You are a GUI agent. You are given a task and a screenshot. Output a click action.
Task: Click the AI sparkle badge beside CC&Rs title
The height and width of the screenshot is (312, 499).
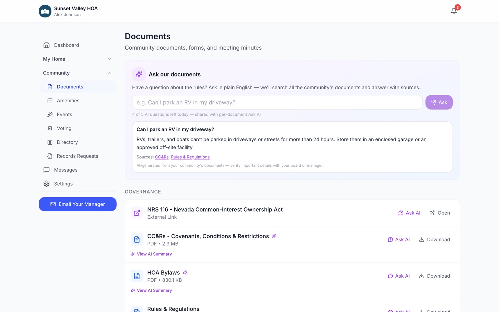coord(274,236)
